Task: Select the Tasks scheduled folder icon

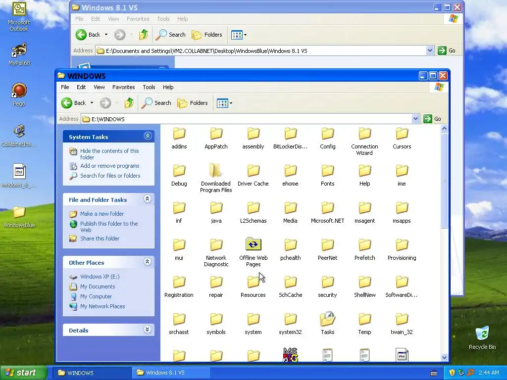Action: (328, 319)
